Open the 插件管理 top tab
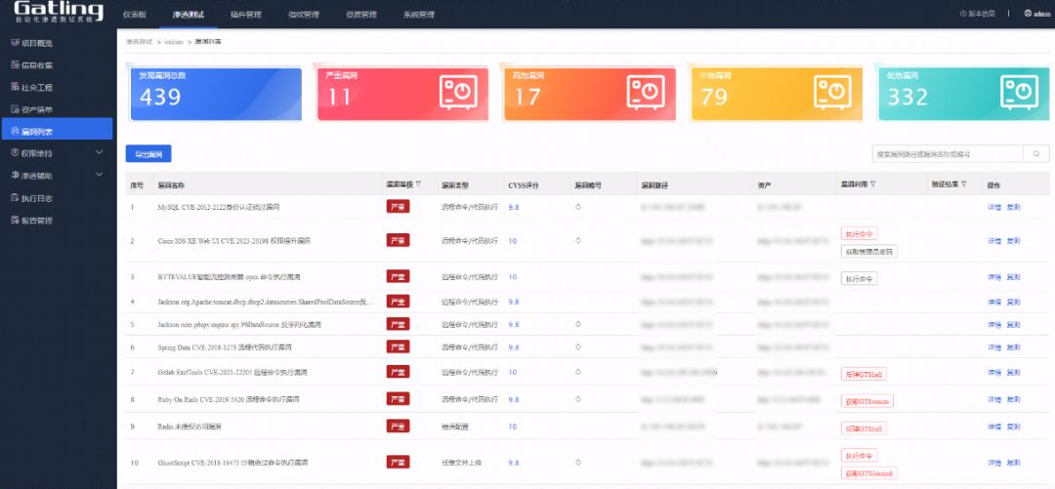 245,15
